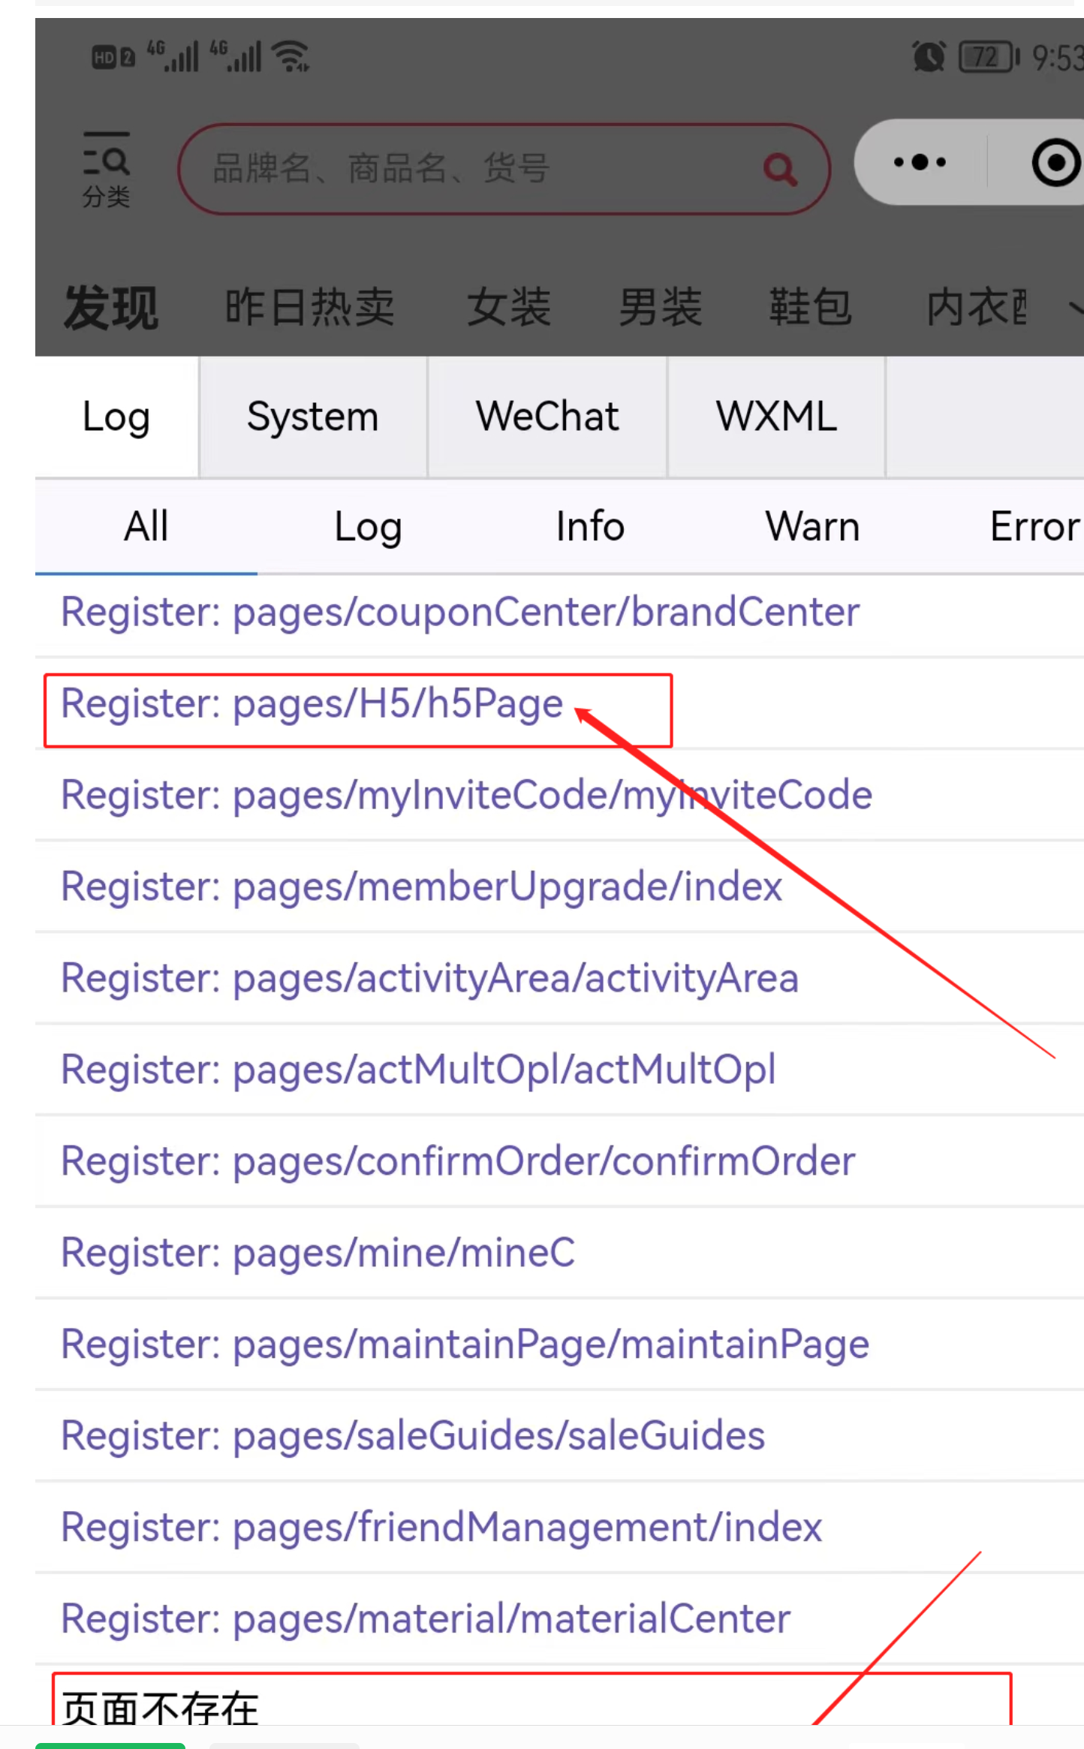Select log line pages/myInviteCode/myInviteCode
Image resolution: width=1084 pixels, height=1749 pixels.
(x=559, y=796)
